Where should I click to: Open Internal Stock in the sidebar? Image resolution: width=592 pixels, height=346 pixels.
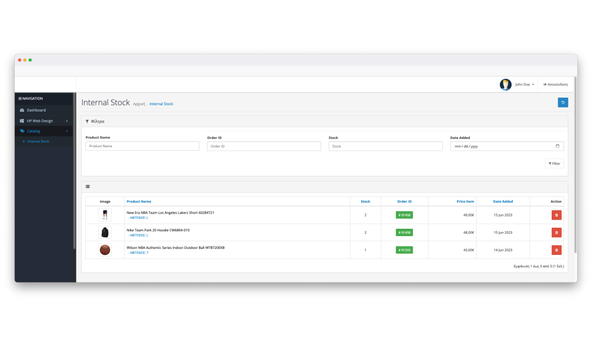click(x=38, y=141)
